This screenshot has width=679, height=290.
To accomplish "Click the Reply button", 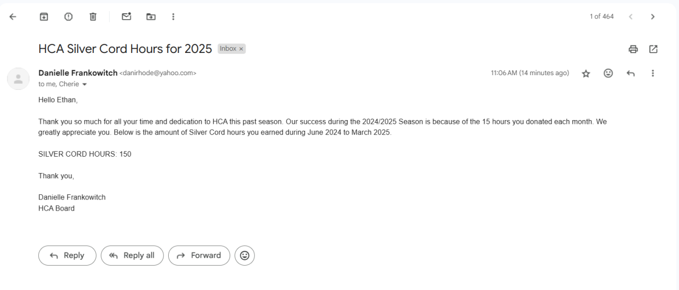I will [x=67, y=256].
